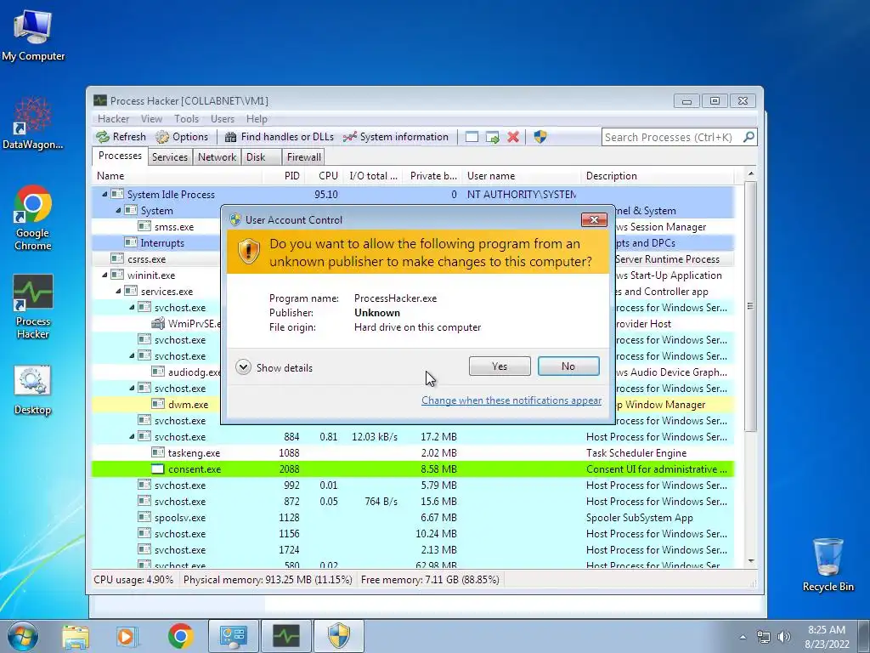Sort by the User name column header
Screen dimensions: 870x653
click(521, 175)
